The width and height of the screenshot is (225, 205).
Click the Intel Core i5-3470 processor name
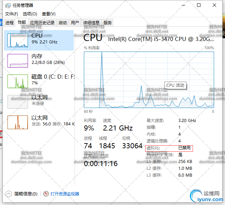(x=161, y=39)
